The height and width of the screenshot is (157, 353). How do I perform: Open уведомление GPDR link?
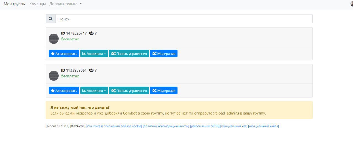pos(205,126)
